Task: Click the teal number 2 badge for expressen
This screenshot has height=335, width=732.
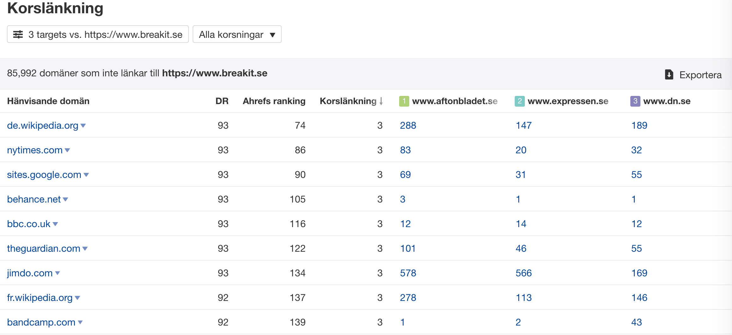Action: 519,101
